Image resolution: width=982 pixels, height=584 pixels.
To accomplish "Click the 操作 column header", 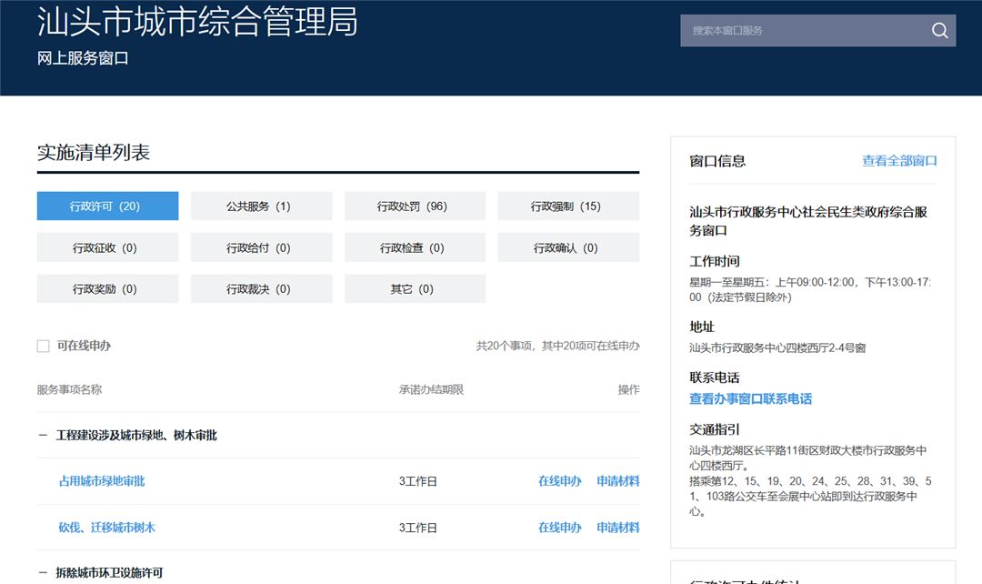I will point(629,389).
